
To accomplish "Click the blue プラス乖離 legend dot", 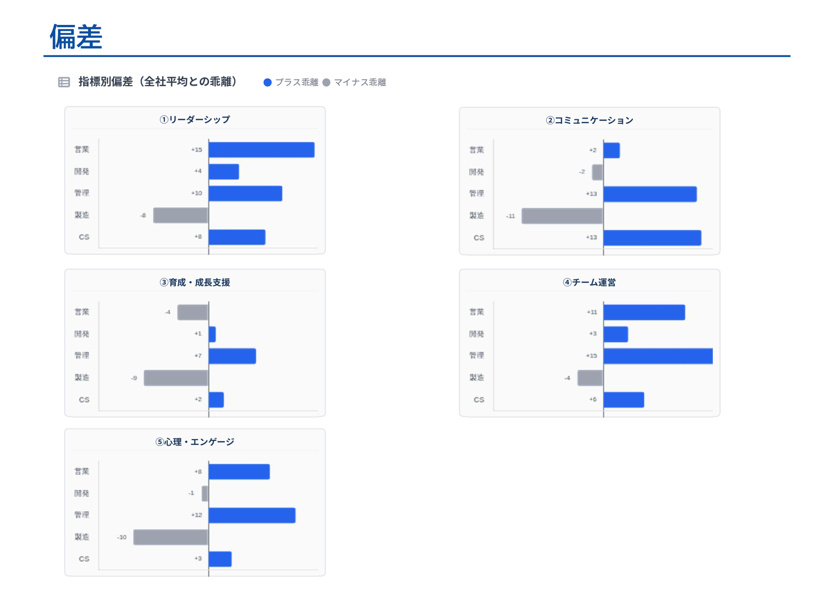I will click(268, 83).
